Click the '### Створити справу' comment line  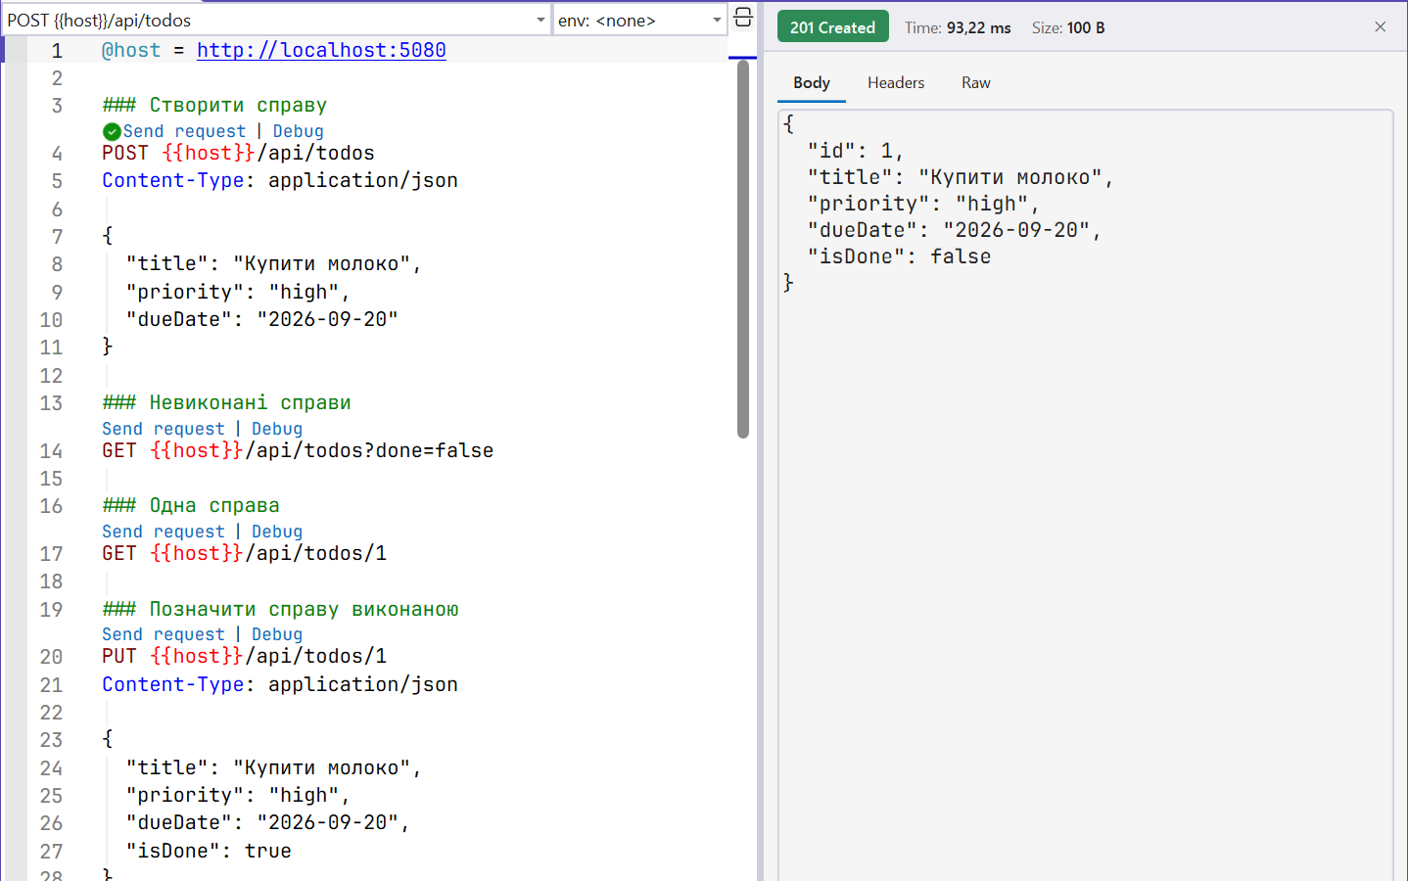pyautogui.click(x=214, y=105)
